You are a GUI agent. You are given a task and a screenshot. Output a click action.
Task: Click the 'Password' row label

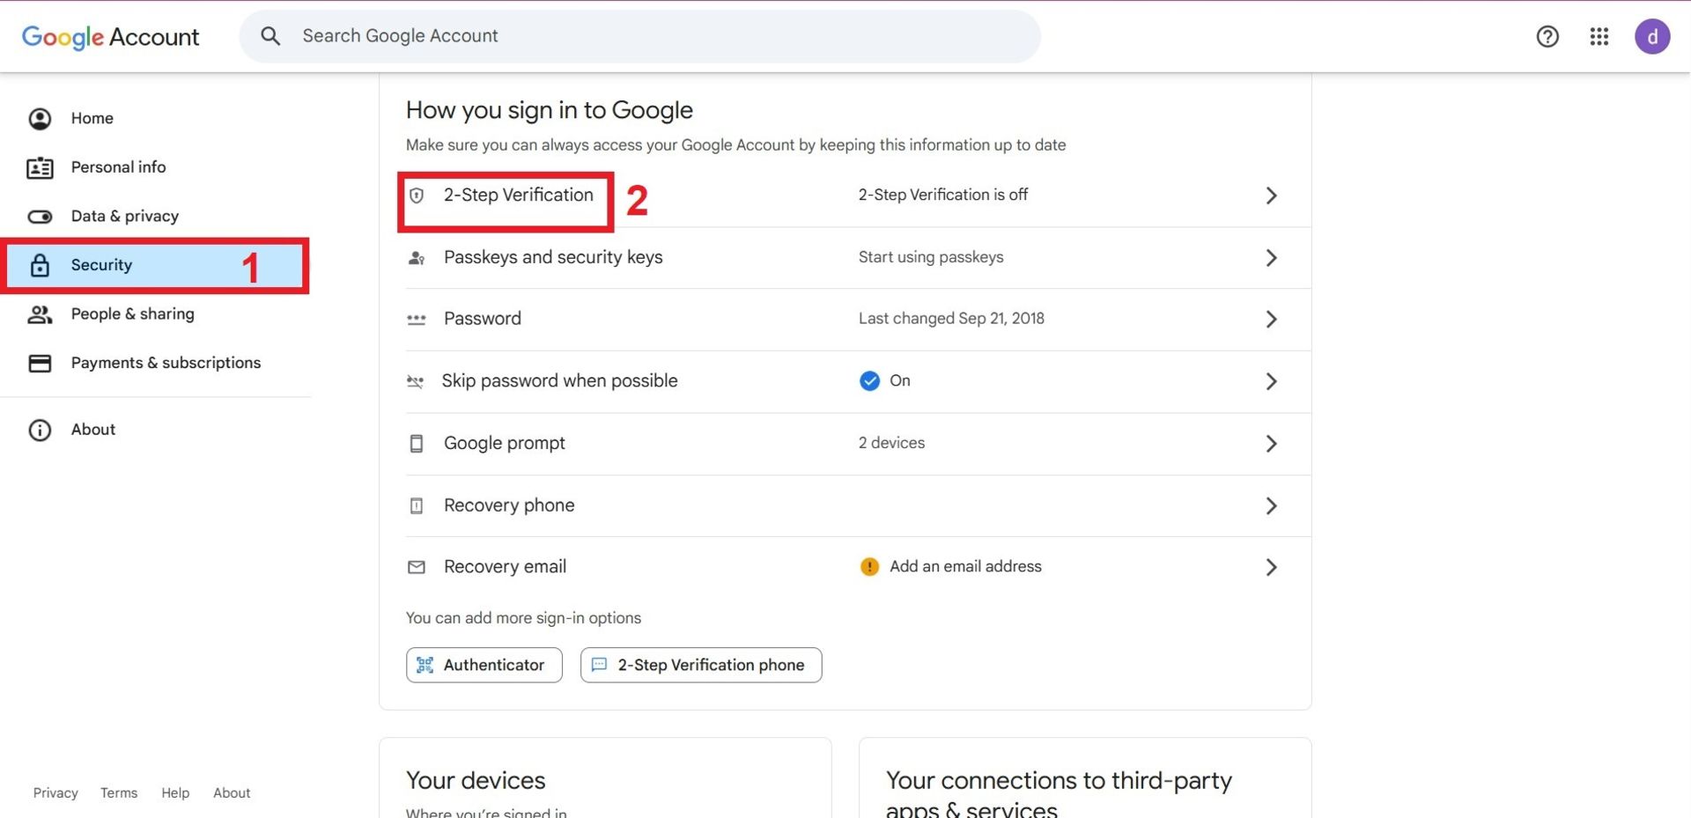tap(483, 319)
